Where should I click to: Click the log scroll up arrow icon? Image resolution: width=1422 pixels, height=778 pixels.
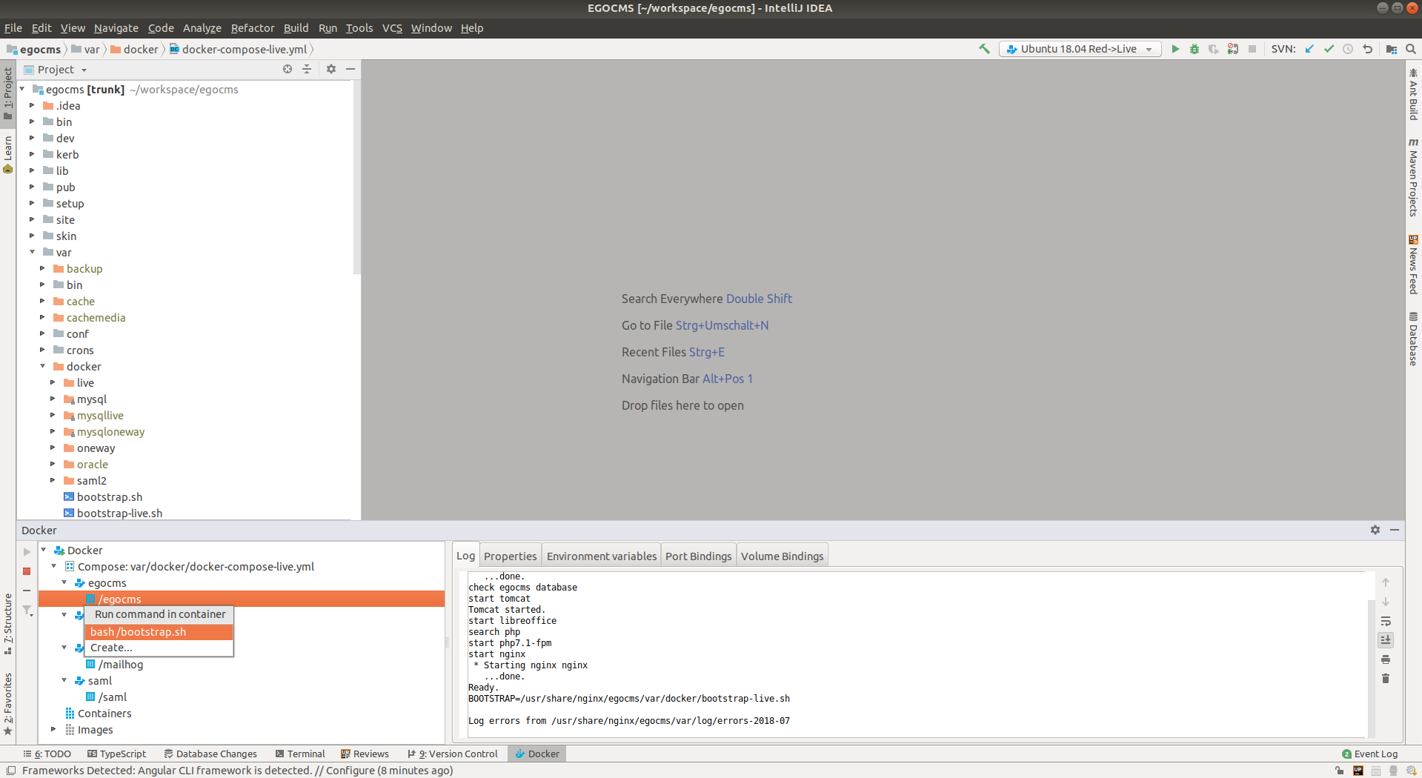click(1386, 582)
